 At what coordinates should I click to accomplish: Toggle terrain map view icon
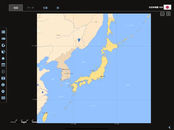[x=162, y=14]
